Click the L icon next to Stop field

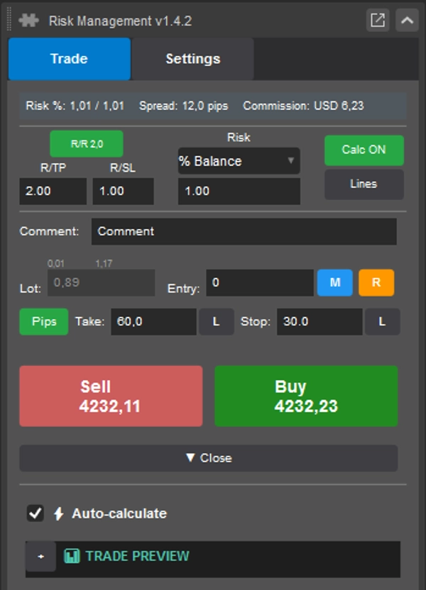(381, 321)
